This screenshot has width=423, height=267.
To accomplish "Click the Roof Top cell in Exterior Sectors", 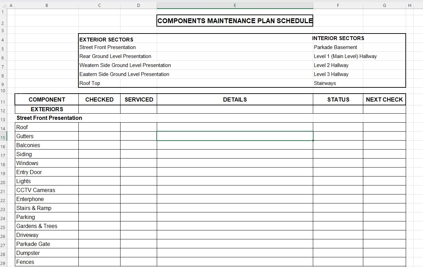I will 90,83.
